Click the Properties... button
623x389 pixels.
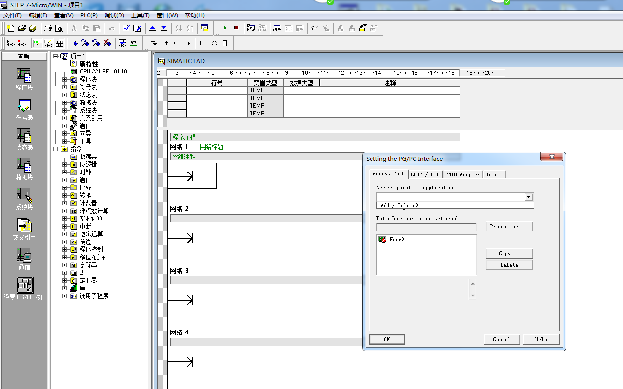tap(509, 227)
